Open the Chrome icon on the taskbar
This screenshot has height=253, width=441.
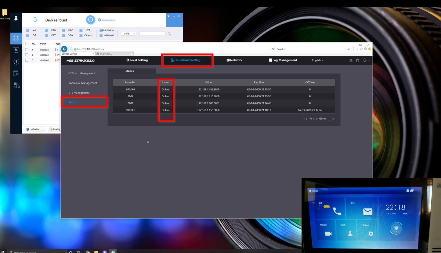point(88,251)
